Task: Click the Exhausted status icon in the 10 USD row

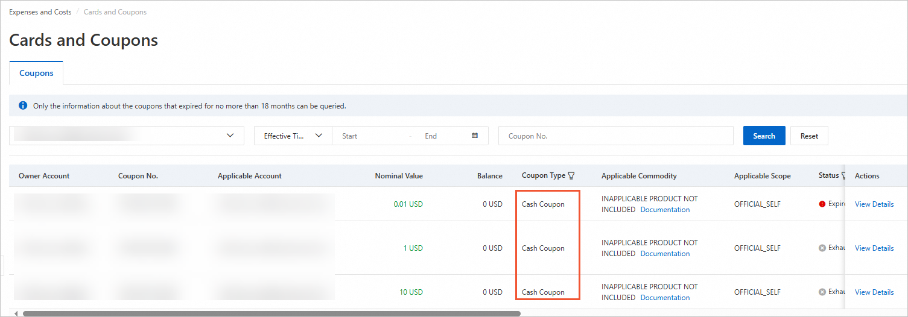Action: [822, 292]
